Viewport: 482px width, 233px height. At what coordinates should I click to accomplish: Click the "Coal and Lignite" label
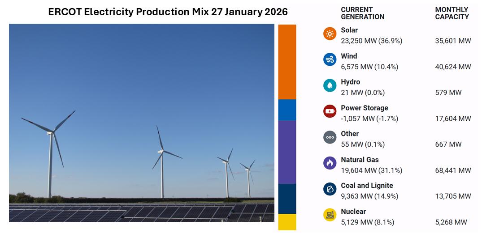[x=367, y=186]
